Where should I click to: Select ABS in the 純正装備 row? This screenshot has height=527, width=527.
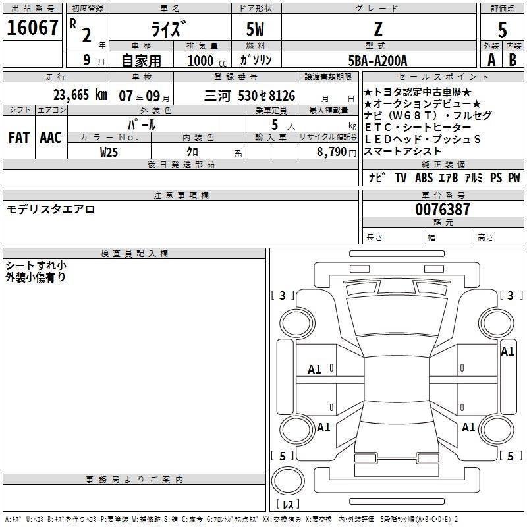(424, 177)
